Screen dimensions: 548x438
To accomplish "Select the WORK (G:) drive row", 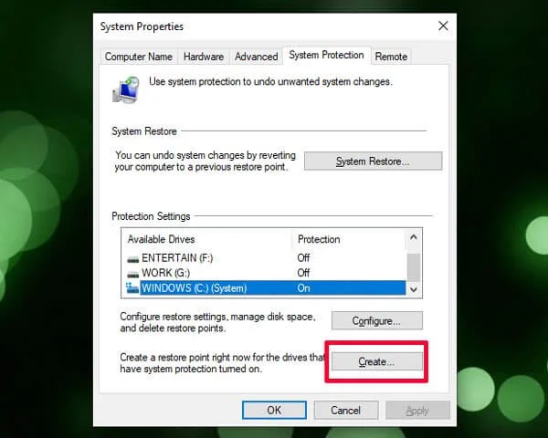I will click(x=266, y=273).
